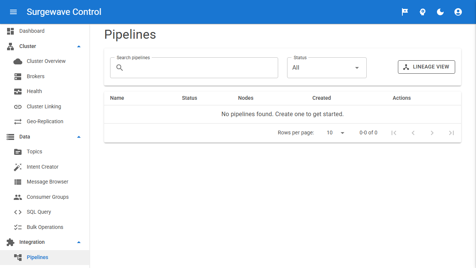Screen dimensions: 476x268
Task: Collapse the Integration section arrow
Action: tap(78, 242)
